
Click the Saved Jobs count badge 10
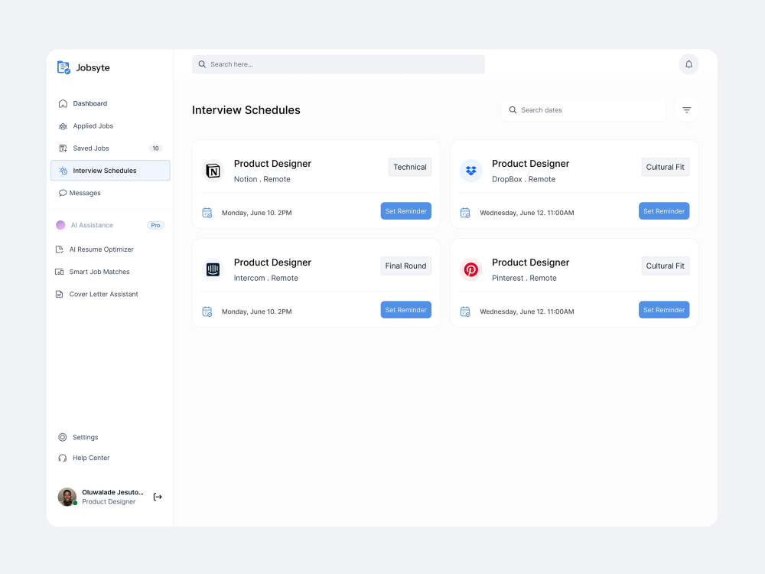[155, 148]
